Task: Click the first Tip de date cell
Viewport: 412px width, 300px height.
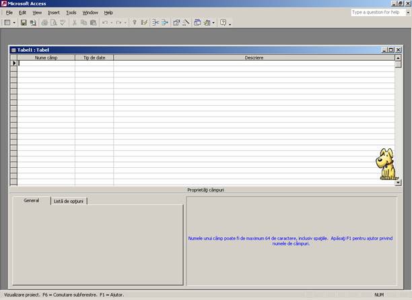Action: click(94, 63)
